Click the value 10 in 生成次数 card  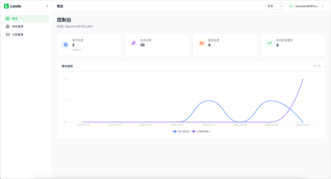[x=142, y=45]
